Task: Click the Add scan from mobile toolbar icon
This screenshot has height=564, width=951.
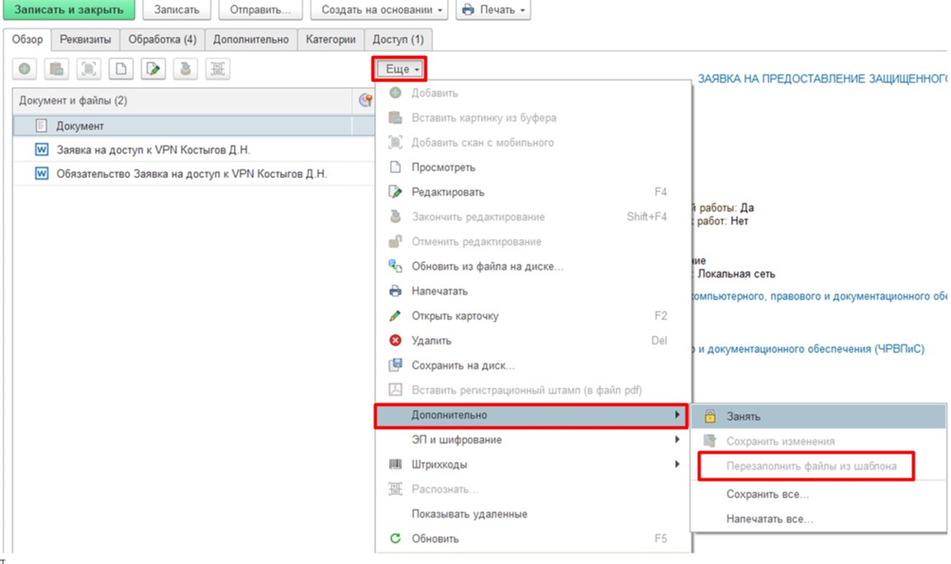Action: click(x=89, y=69)
